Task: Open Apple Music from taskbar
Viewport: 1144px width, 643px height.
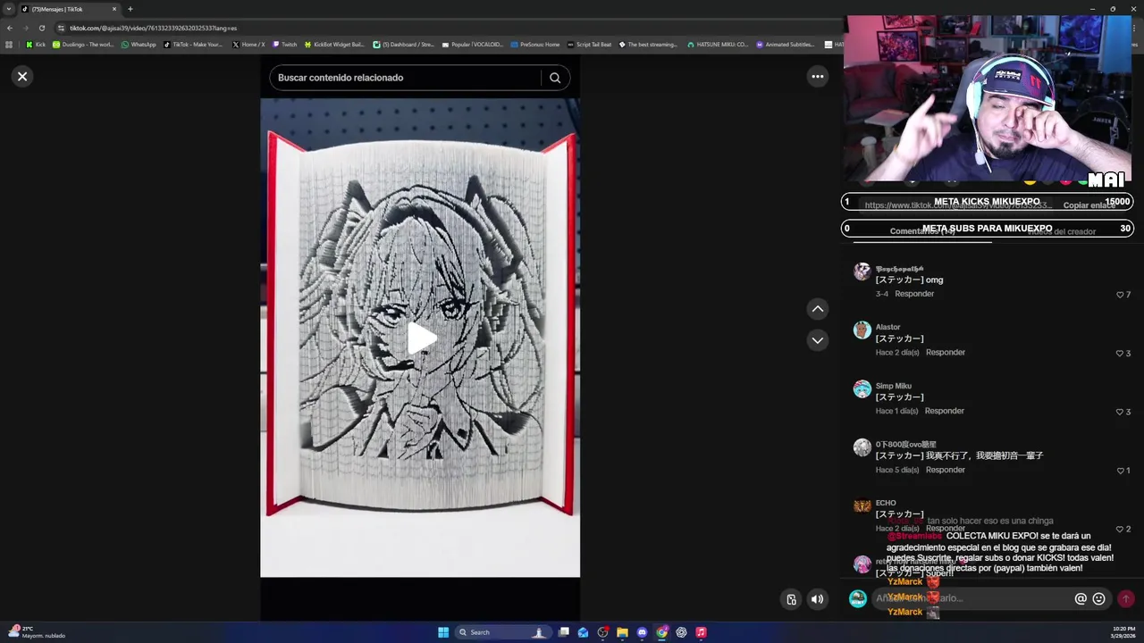Action: pos(701,632)
